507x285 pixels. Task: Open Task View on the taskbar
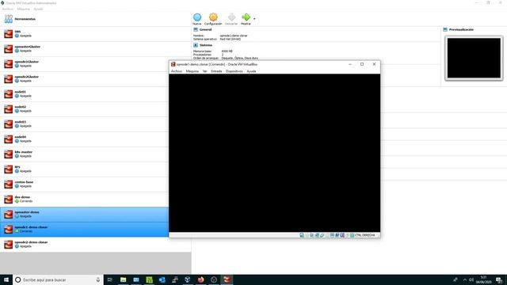[110, 279]
